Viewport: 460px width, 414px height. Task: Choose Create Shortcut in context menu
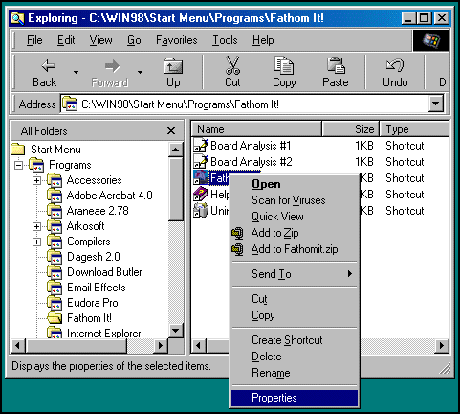coord(295,340)
